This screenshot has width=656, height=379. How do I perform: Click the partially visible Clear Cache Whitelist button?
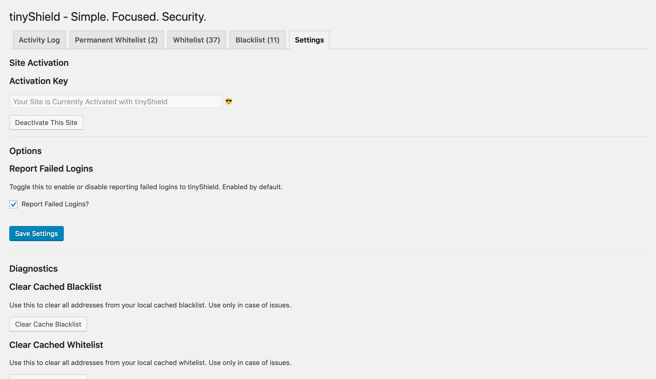tap(49, 377)
